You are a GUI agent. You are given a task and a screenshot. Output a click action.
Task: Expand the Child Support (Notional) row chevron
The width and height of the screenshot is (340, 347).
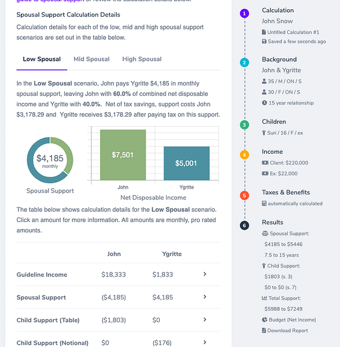coord(205,342)
